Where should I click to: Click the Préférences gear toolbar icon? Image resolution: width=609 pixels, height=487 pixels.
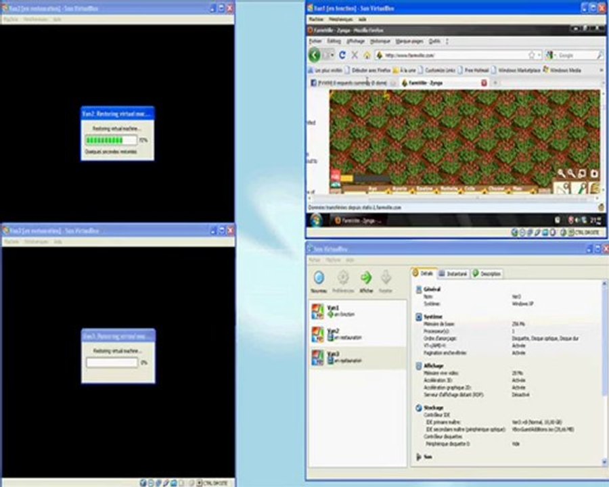click(x=343, y=278)
